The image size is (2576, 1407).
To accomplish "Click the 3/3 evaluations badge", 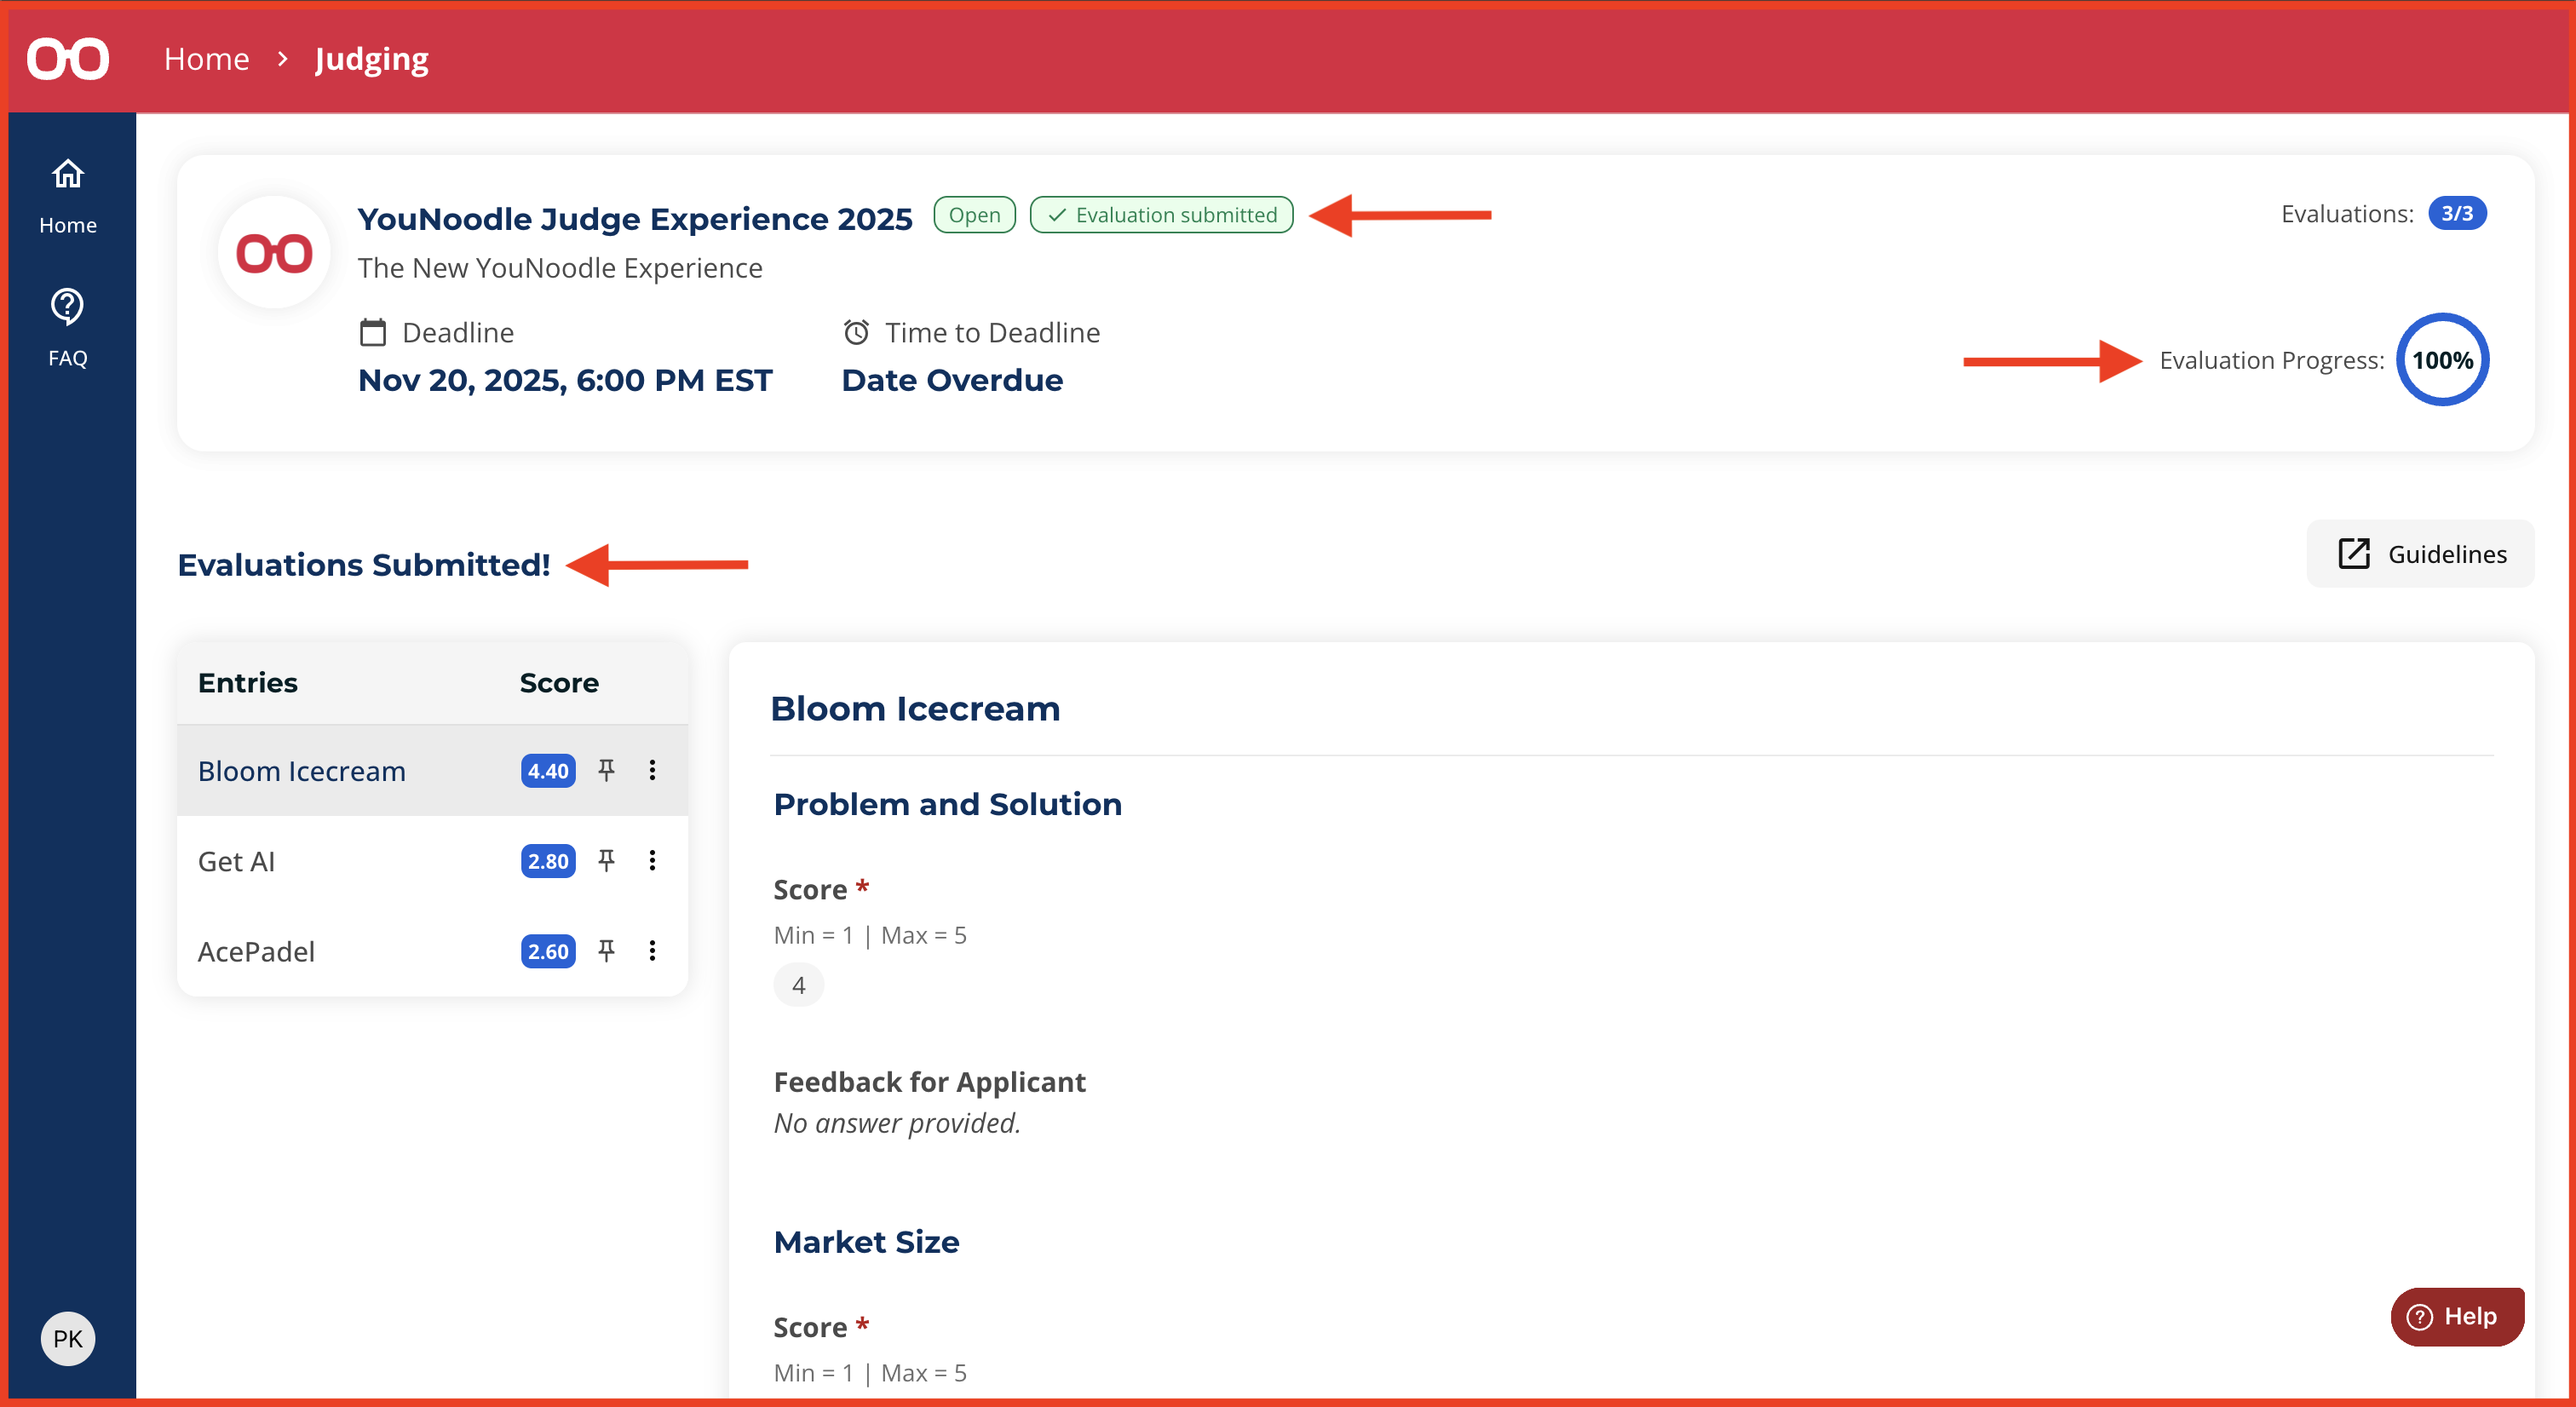I will pyautogui.click(x=2456, y=214).
